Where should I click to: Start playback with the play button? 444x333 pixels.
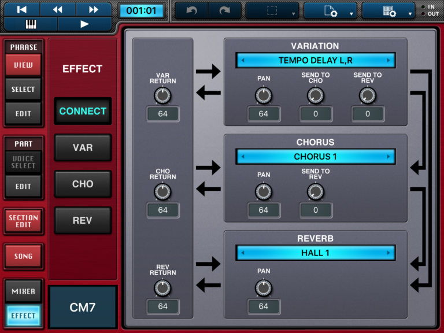point(84,24)
